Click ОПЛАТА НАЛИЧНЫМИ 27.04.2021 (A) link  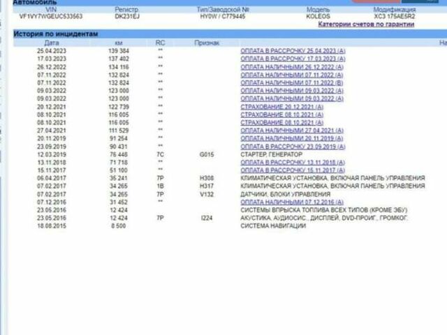292,131
